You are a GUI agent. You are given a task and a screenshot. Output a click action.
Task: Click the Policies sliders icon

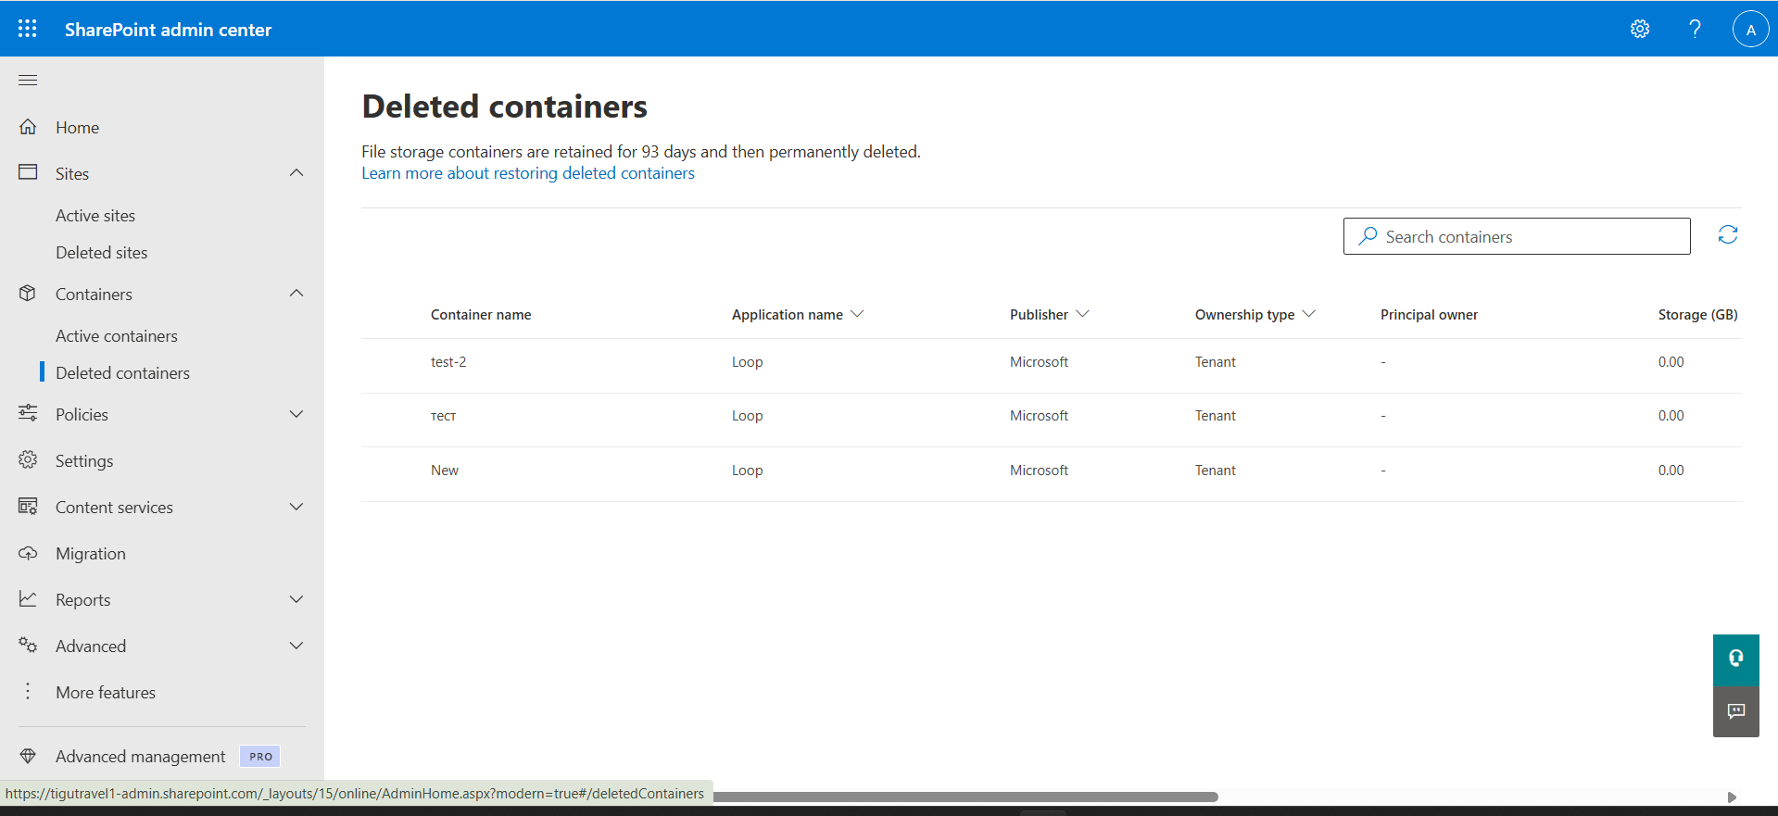(x=28, y=413)
